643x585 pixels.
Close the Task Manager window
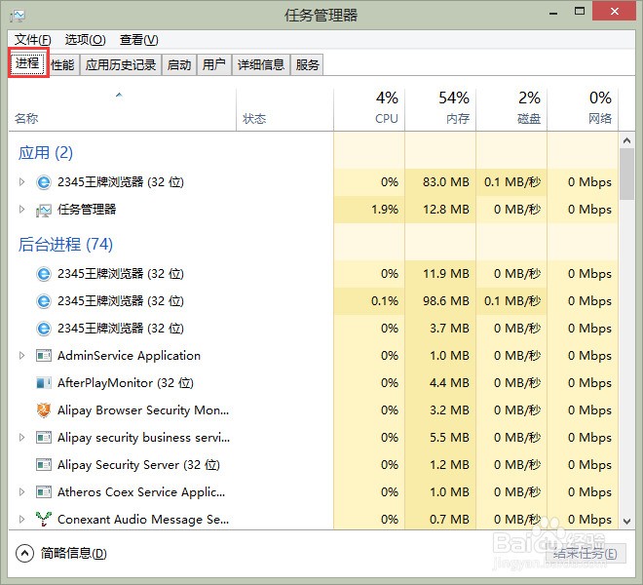[x=615, y=11]
